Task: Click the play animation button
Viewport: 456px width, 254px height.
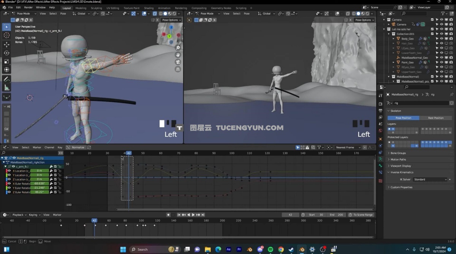Action: pos(193,215)
